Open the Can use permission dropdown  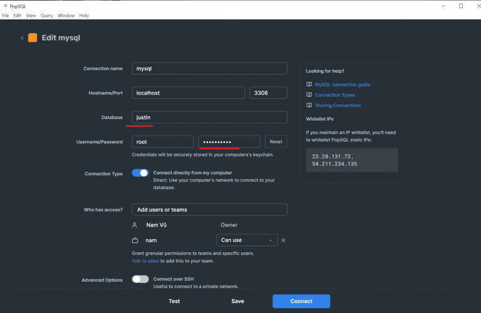pyautogui.click(x=247, y=240)
